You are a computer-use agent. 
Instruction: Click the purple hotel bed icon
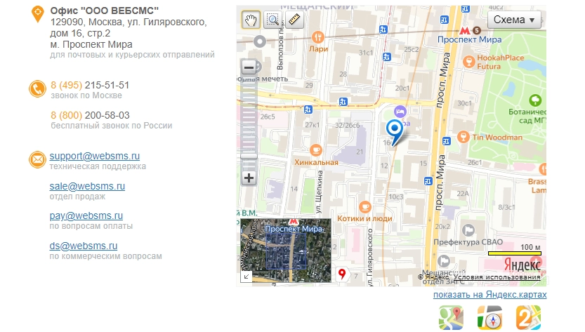(x=400, y=112)
